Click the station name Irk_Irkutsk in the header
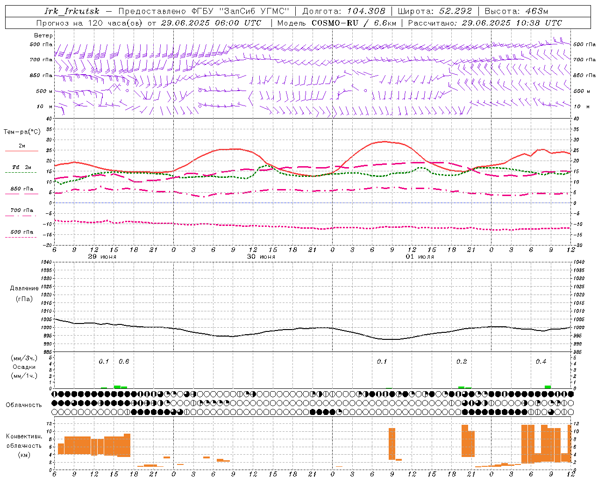 pos(72,11)
